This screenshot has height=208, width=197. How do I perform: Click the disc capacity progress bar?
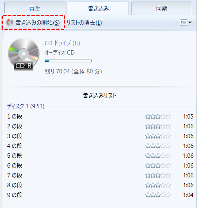click(68, 61)
